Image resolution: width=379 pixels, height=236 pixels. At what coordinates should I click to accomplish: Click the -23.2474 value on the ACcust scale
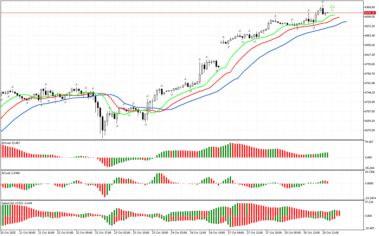(370, 198)
